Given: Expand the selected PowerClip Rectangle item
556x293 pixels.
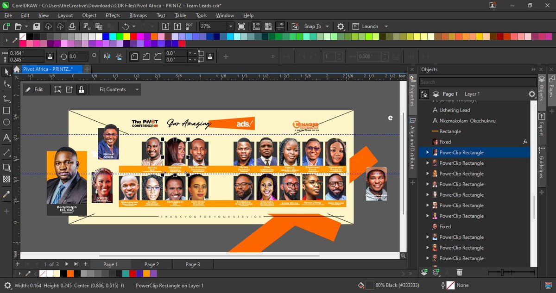Looking at the screenshot, I should point(427,152).
